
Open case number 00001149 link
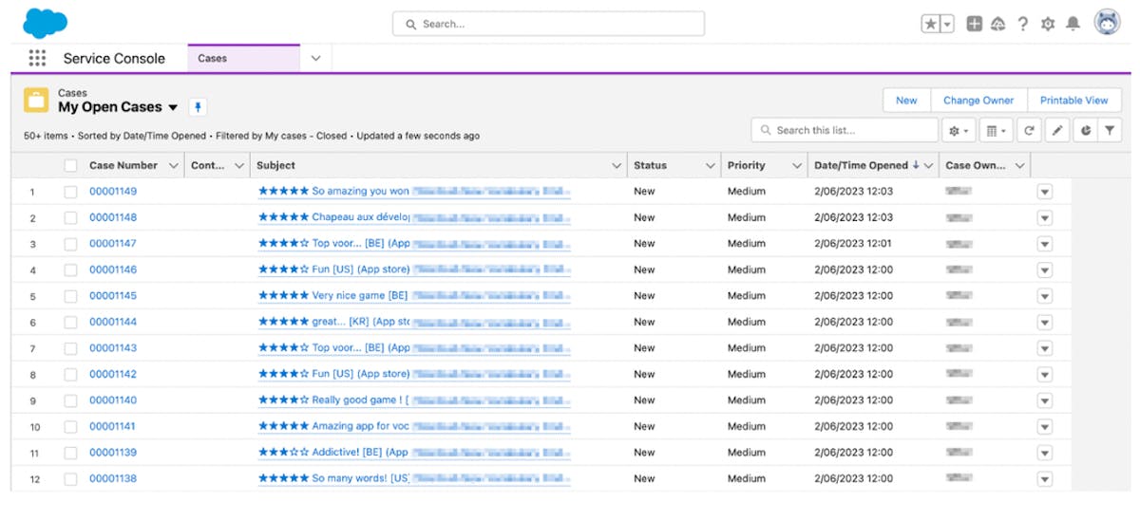pyautogui.click(x=113, y=191)
